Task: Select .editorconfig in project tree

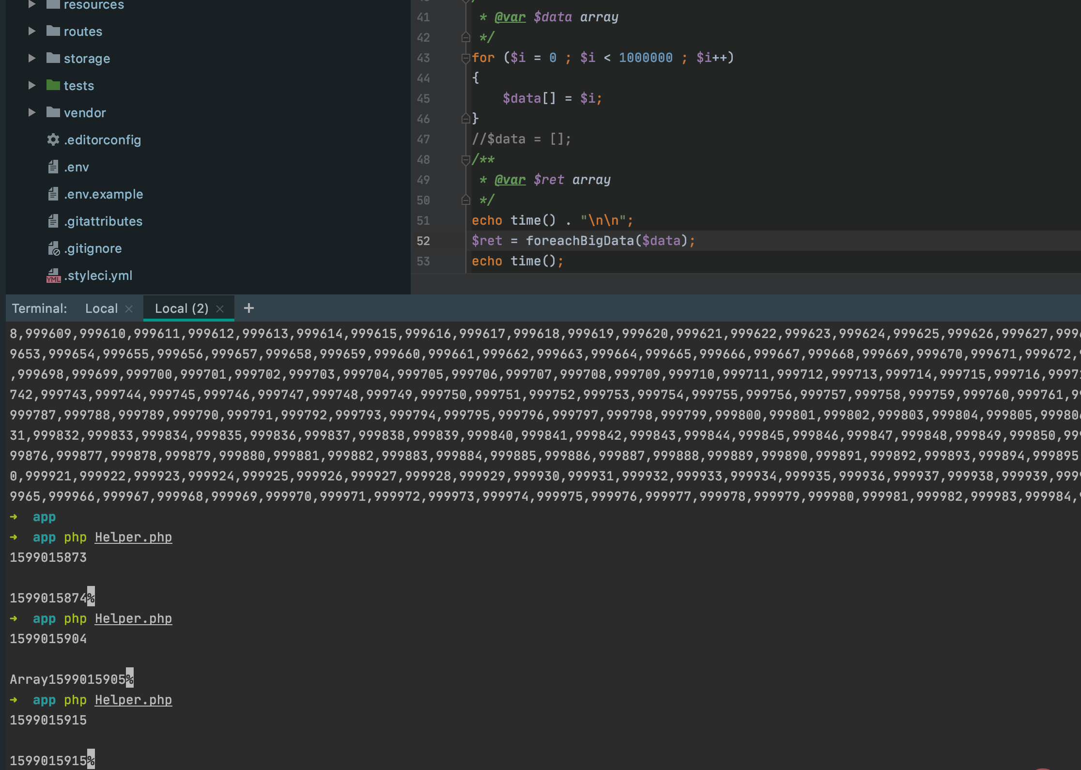Action: pyautogui.click(x=103, y=140)
